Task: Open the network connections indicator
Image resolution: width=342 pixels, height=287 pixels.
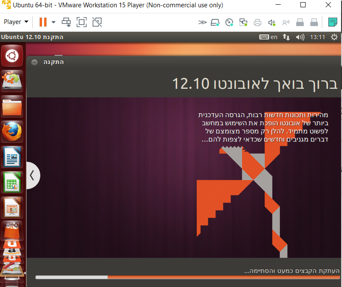Action: point(286,37)
